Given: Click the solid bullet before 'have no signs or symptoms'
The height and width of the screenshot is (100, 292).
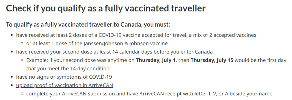Looking at the screenshot, I should 12,77.
